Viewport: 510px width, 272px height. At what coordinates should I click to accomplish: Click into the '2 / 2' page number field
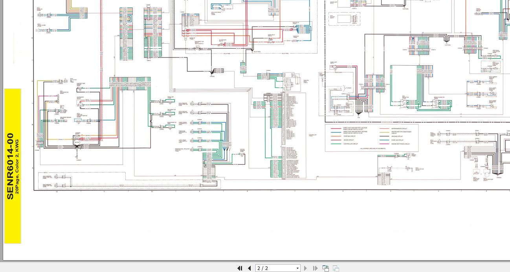pyautogui.click(x=275, y=268)
